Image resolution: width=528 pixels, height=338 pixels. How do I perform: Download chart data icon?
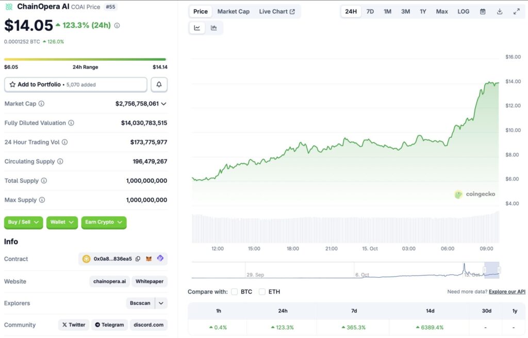click(x=500, y=11)
